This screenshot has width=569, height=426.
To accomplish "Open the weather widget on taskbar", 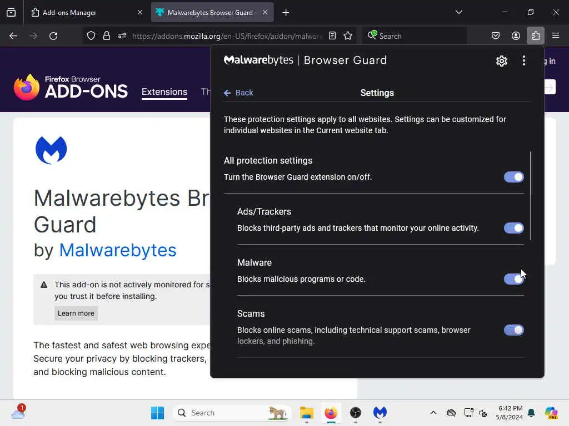I will tap(18, 412).
